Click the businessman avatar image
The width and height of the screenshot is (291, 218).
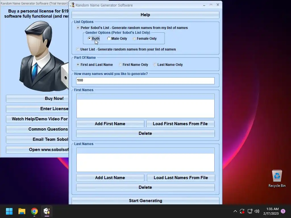pos(43,56)
